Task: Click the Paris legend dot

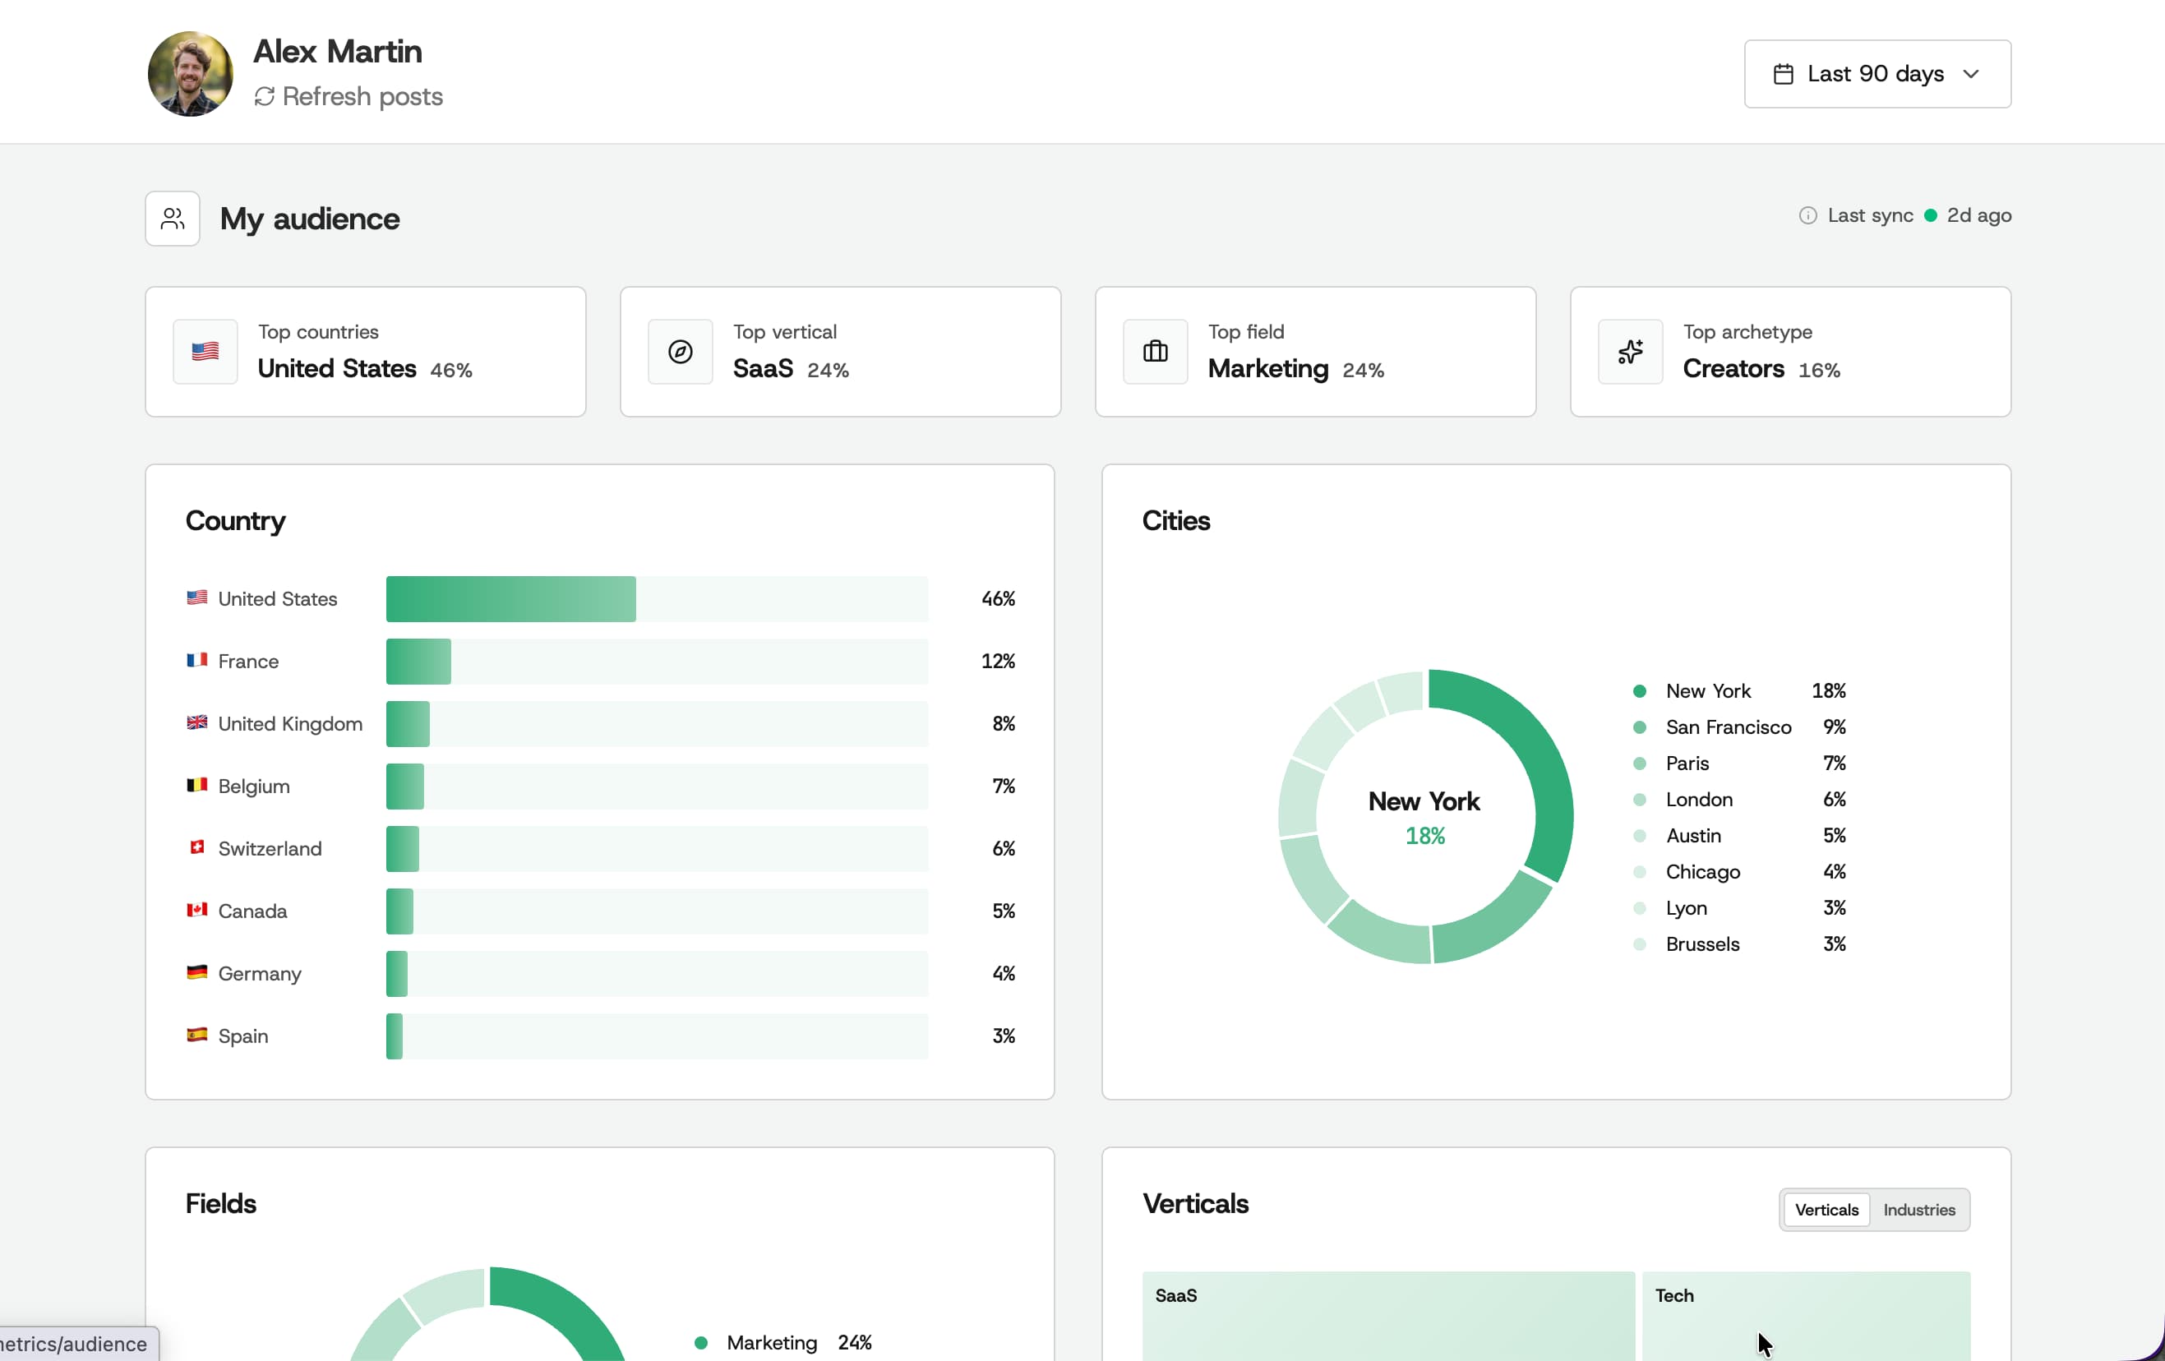Action: (x=1639, y=764)
